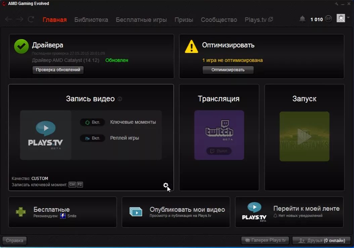Open Опубликовать мои видео link
This screenshot has height=248, width=354.
(x=187, y=210)
